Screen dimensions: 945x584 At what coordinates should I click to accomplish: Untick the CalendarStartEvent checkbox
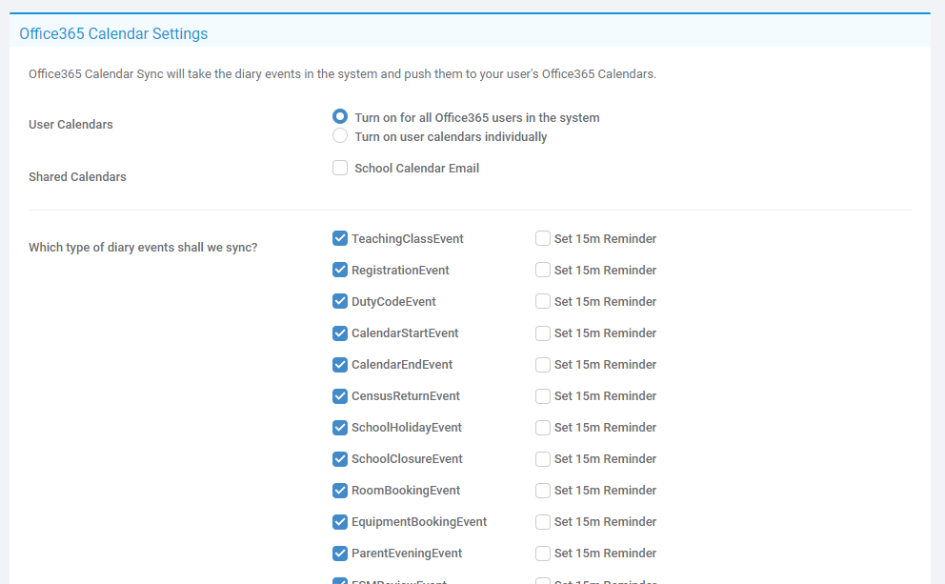[x=340, y=333]
